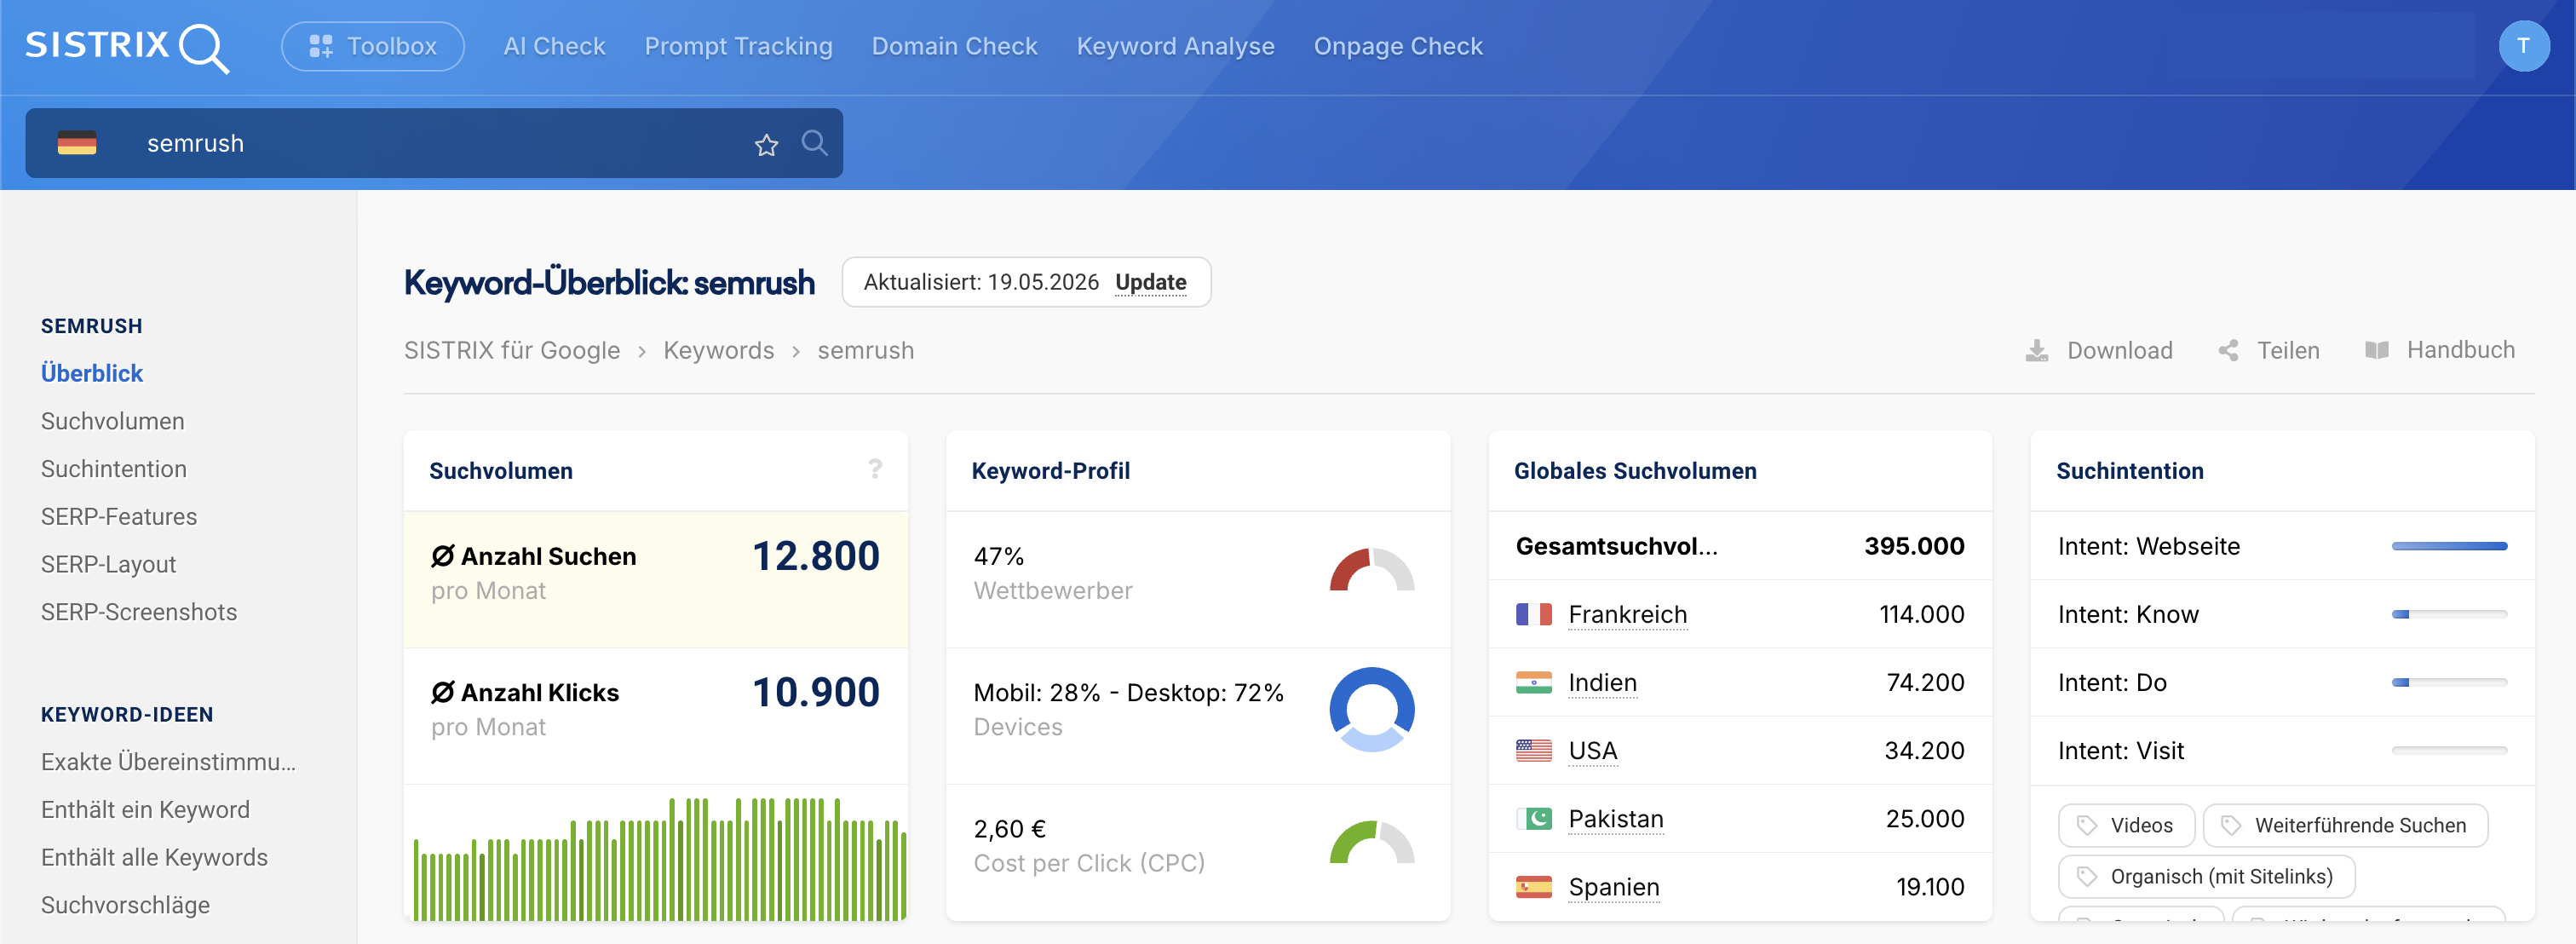
Task: Open Indien country link
Action: (x=1602, y=682)
